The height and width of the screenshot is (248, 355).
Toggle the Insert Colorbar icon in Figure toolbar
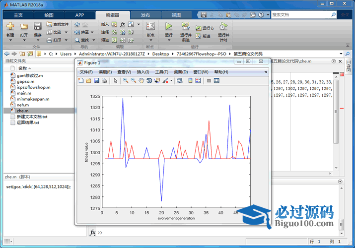[190, 81]
